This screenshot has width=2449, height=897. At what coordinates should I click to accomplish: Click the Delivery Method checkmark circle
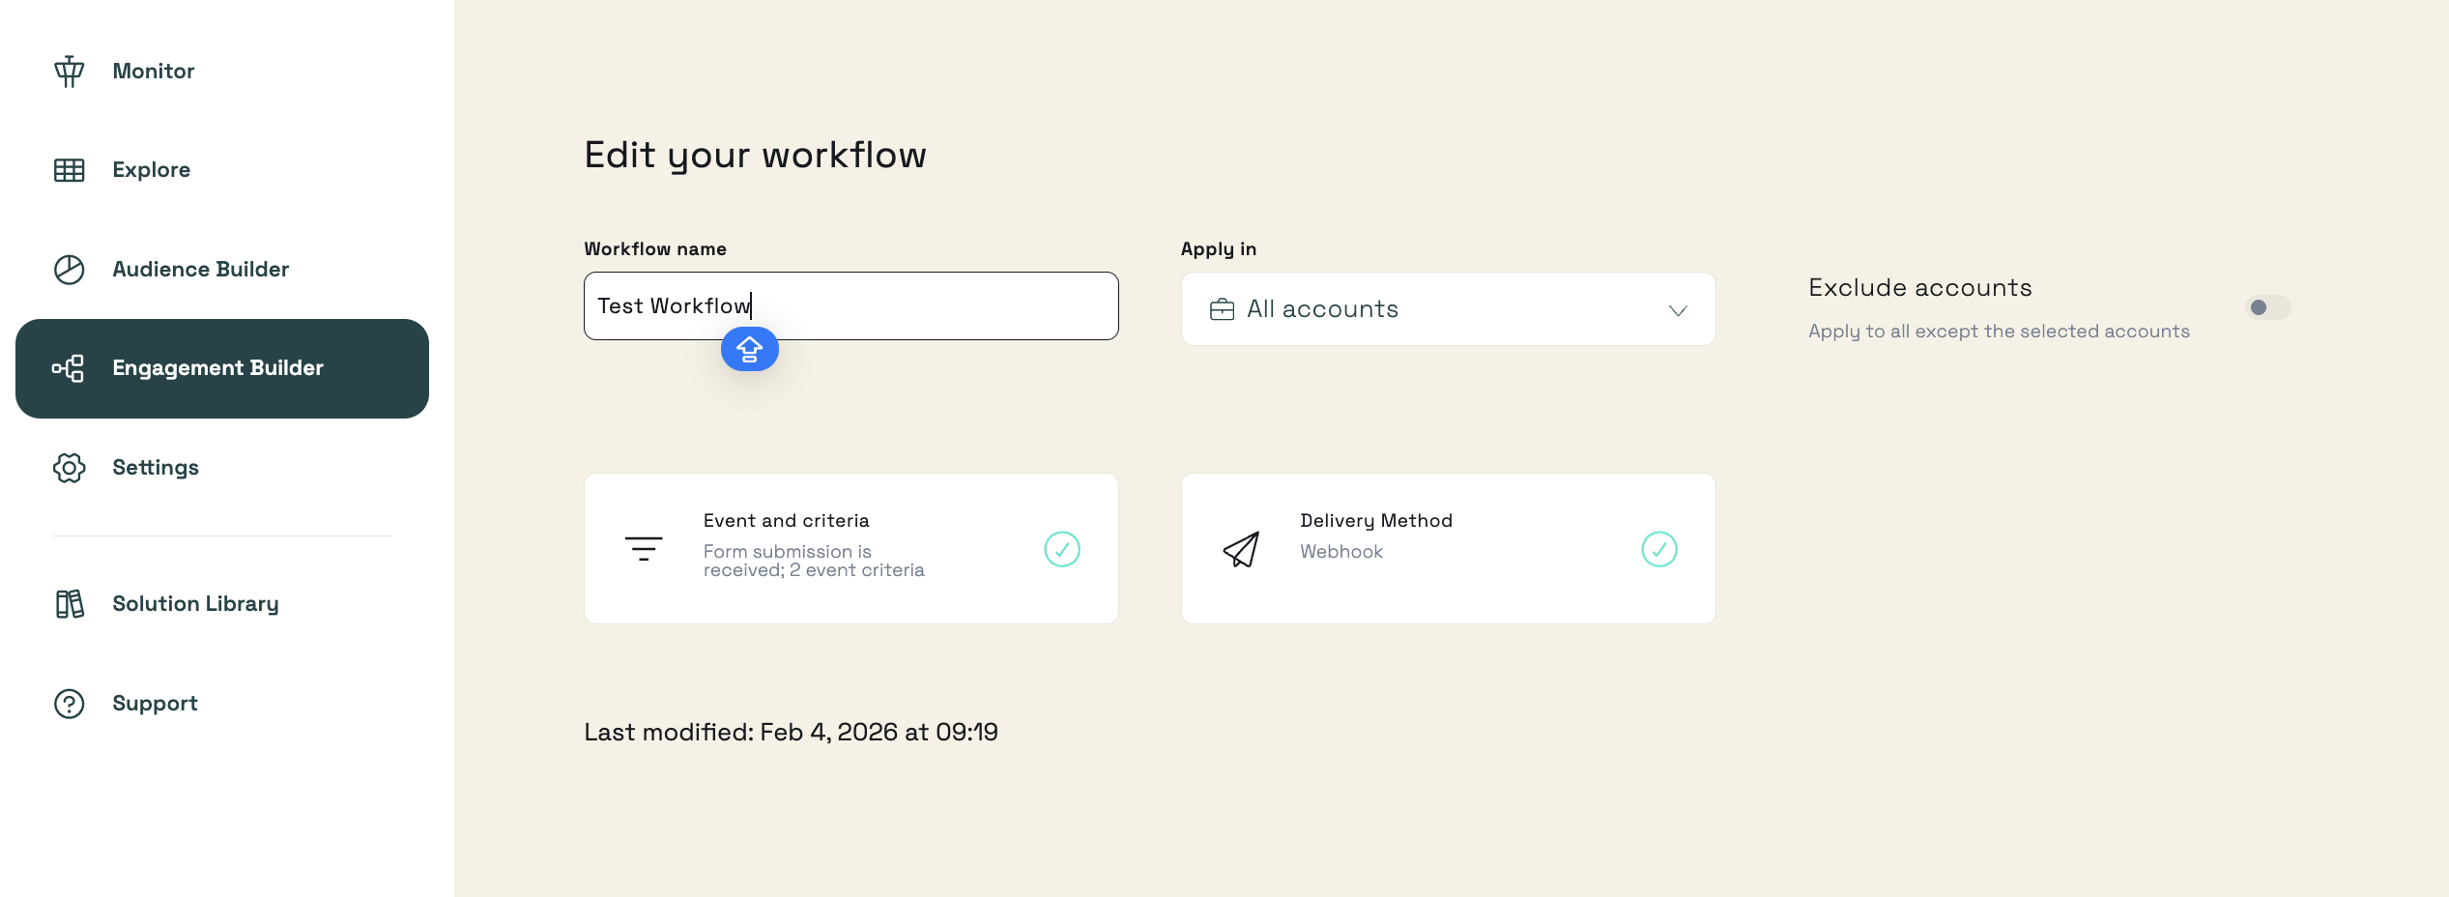[x=1659, y=549]
